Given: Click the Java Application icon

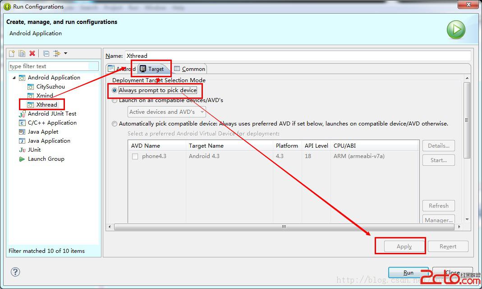Looking at the screenshot, I should point(22,141).
